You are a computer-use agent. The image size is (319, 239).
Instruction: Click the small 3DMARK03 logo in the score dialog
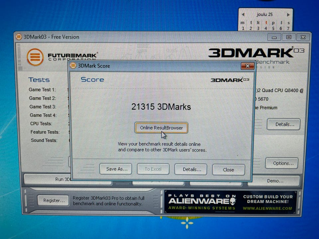(230, 80)
